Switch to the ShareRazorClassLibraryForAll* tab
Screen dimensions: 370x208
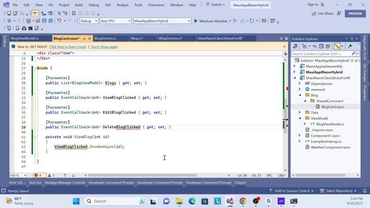[x=220, y=38]
